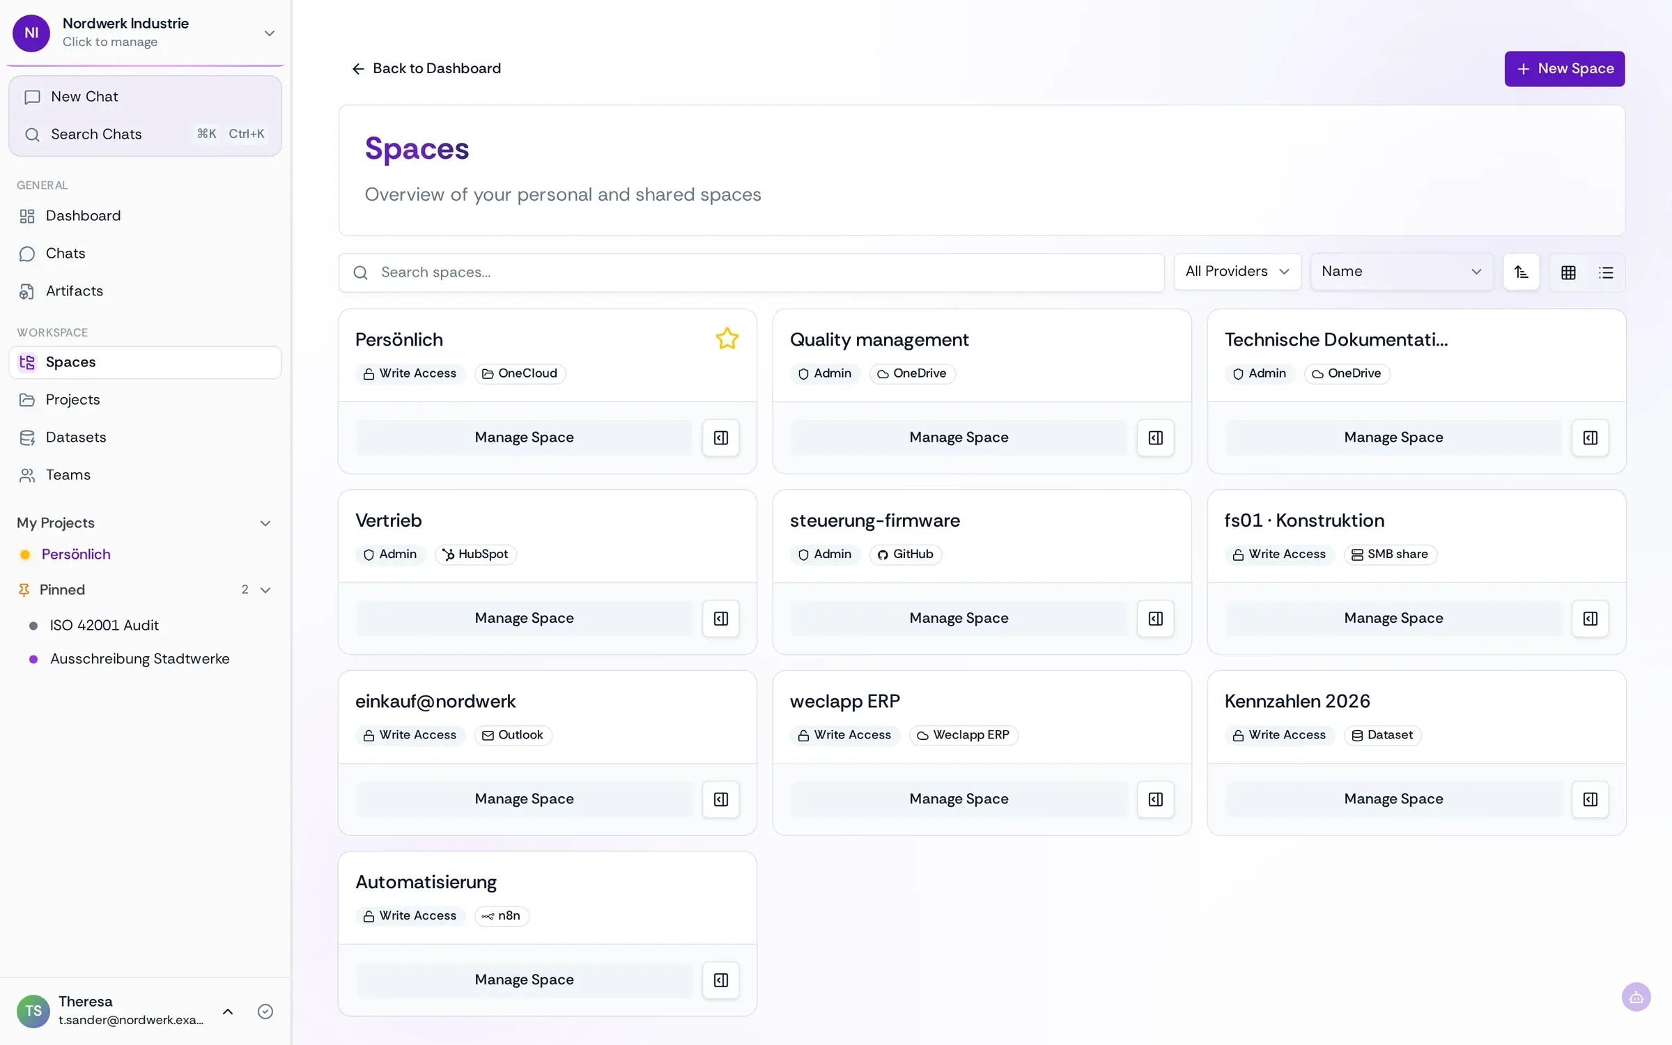Expand Theresa user menu chevron
1672x1045 pixels.
228,1012
